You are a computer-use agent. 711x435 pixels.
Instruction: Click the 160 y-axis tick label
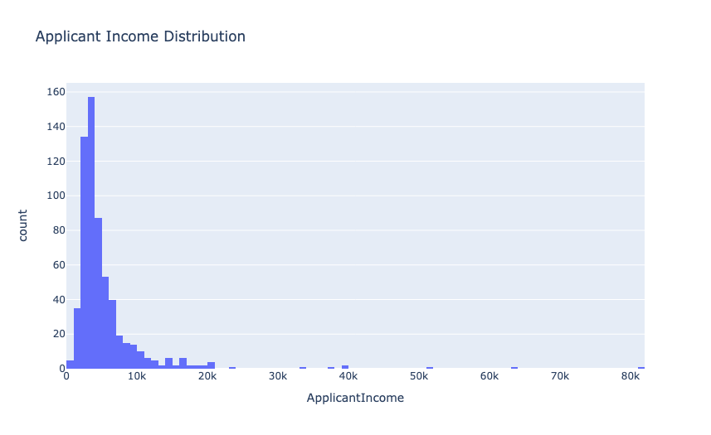pyautogui.click(x=56, y=92)
